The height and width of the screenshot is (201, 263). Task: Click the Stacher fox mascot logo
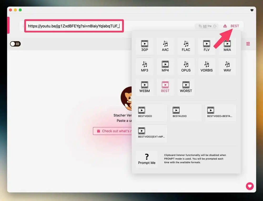click(x=126, y=99)
